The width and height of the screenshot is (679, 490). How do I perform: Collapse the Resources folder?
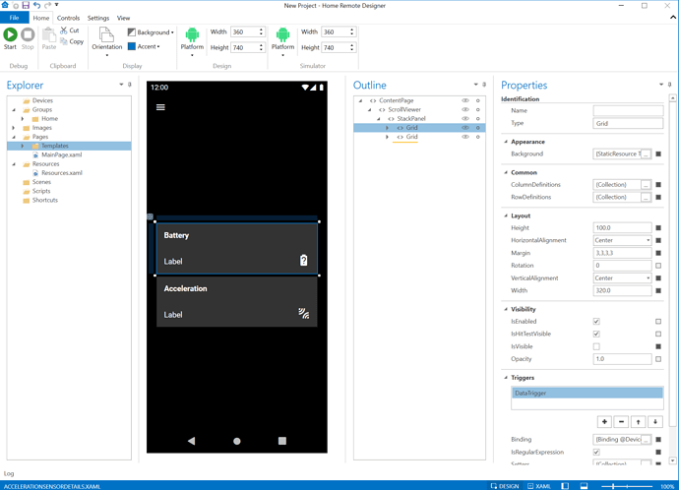(14, 164)
